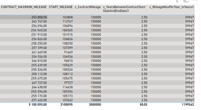This screenshot has height=110, width=201.
Task: Click the 264 438,00 value
Action: 39,87
